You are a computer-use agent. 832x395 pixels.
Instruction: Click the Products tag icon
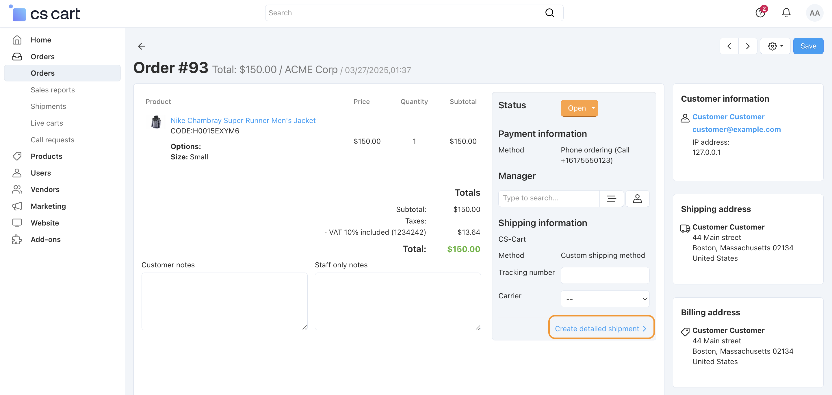(x=17, y=156)
